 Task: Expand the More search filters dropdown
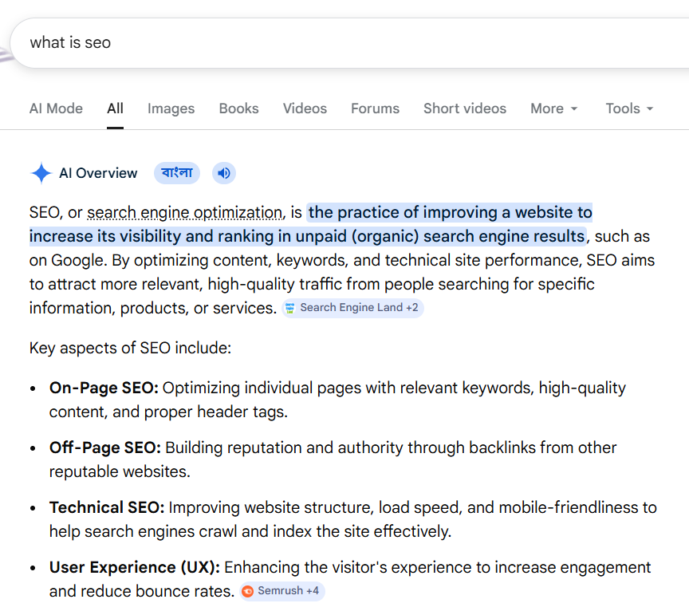(553, 108)
